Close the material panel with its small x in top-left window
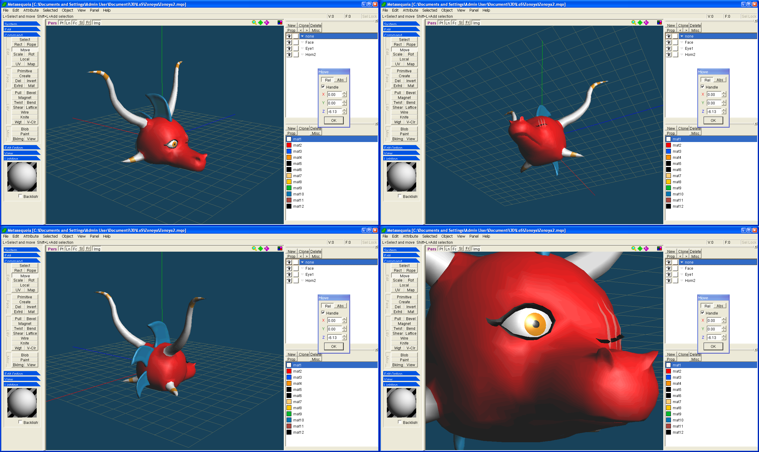The width and height of the screenshot is (759, 452). click(x=376, y=124)
